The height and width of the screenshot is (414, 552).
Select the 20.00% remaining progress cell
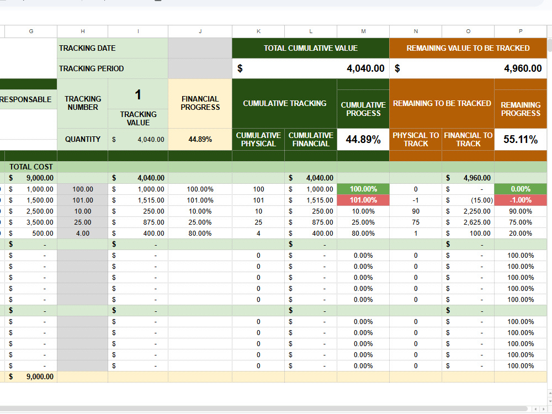[521, 233]
